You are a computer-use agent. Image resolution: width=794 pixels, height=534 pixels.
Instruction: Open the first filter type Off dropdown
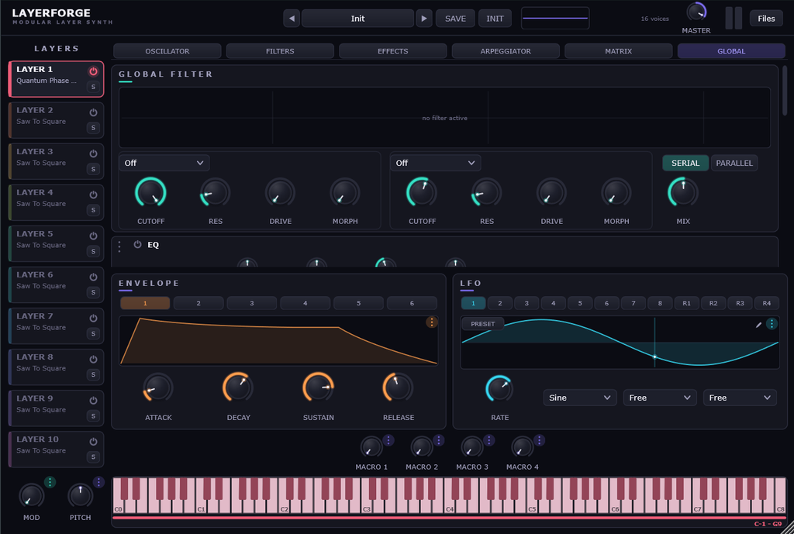(164, 163)
